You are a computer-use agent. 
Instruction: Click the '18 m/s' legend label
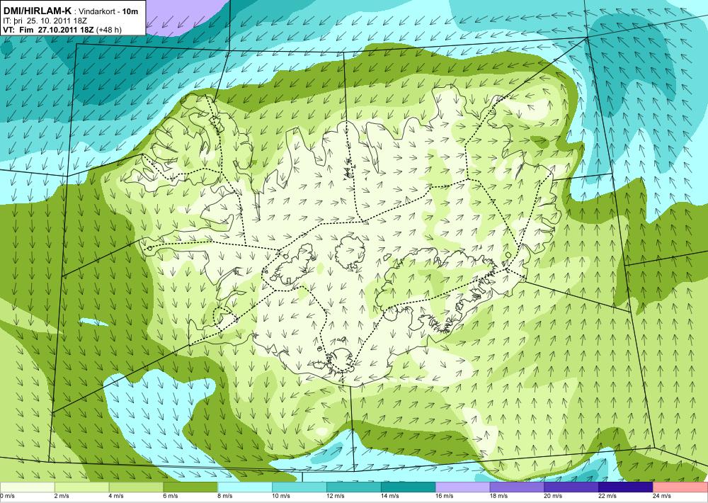[499, 496]
